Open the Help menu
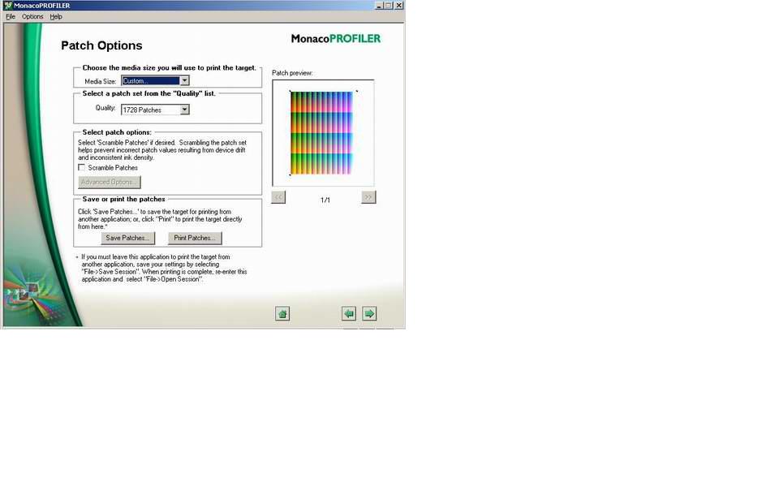 tap(56, 16)
